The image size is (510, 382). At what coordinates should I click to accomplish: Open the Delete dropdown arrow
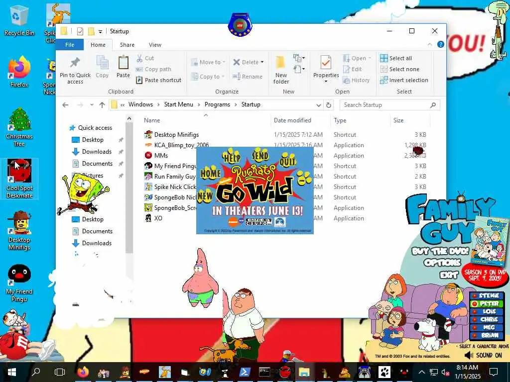click(262, 62)
